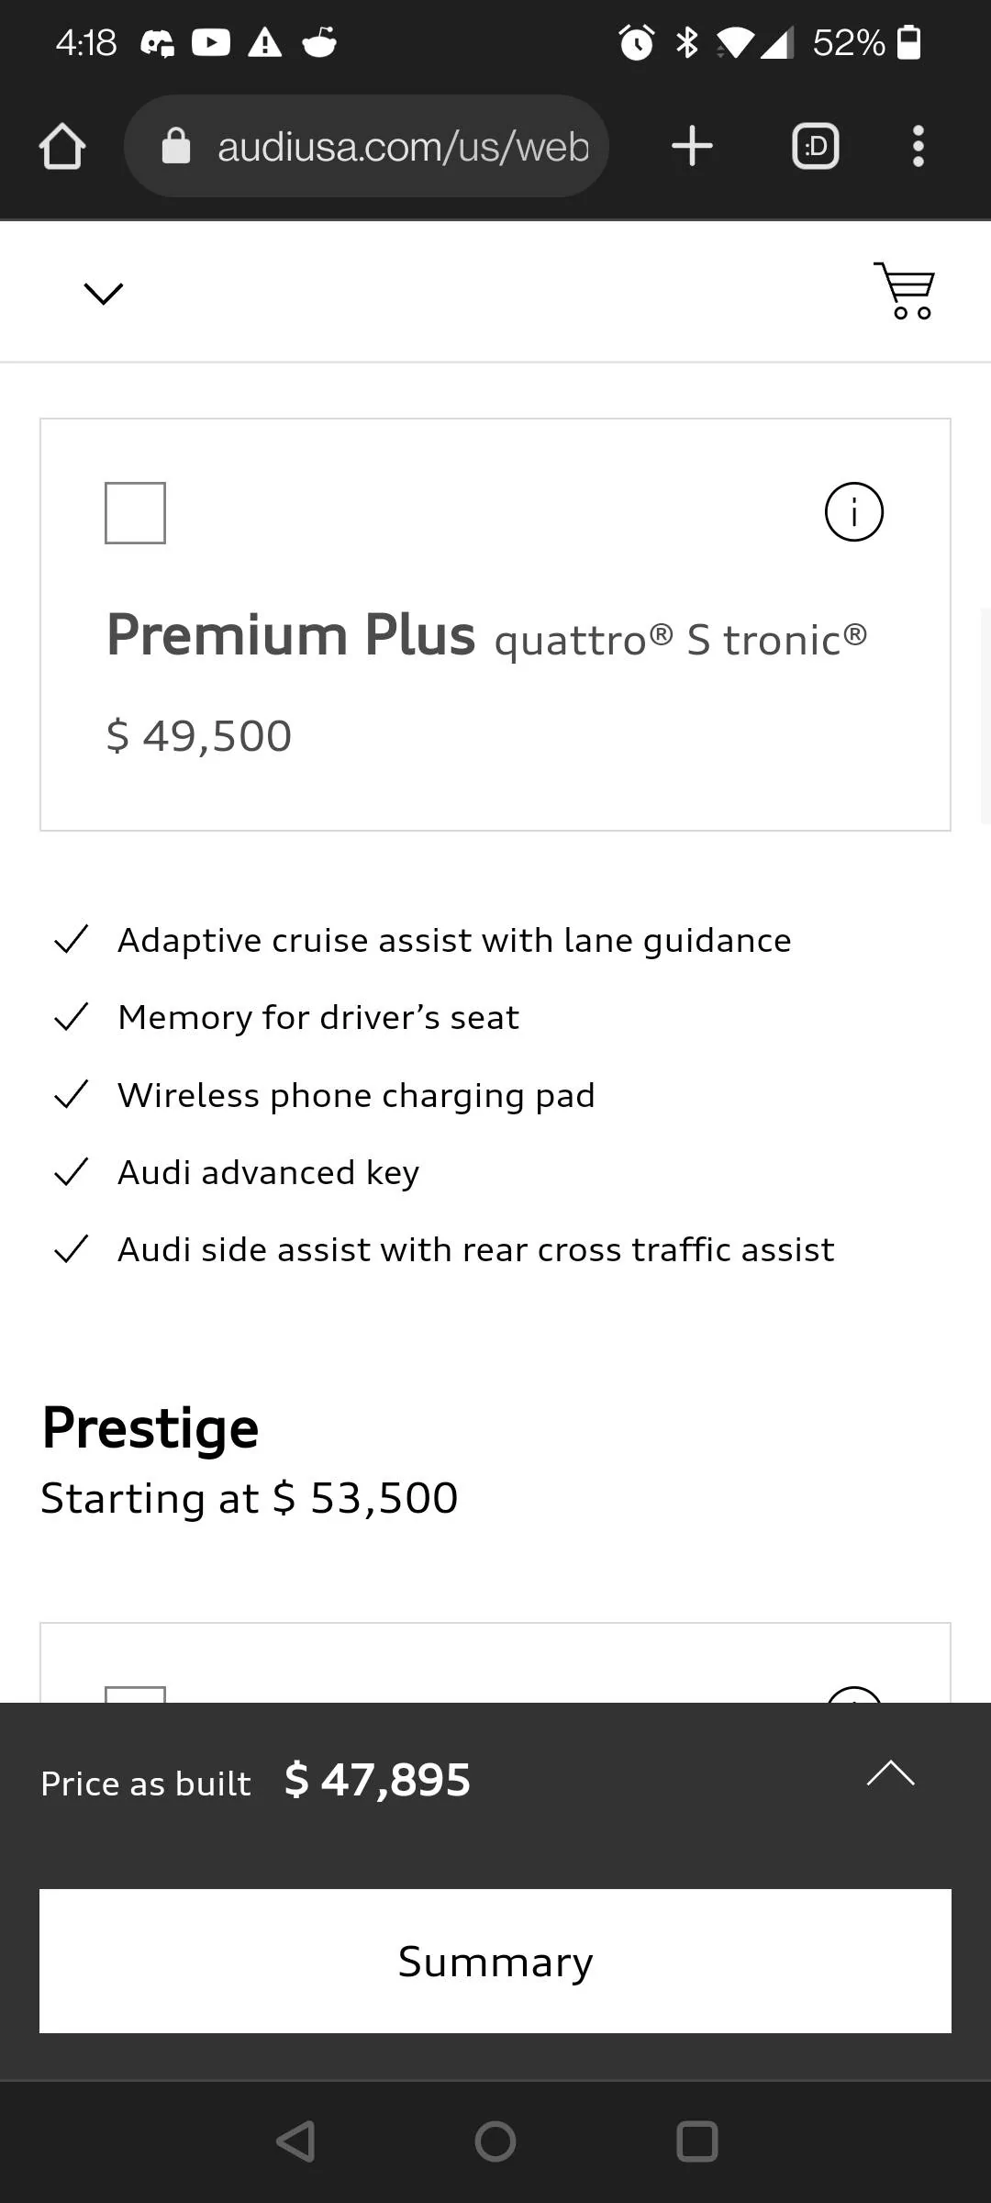Open new tab with plus icon
The height and width of the screenshot is (2203, 991).
tap(692, 147)
